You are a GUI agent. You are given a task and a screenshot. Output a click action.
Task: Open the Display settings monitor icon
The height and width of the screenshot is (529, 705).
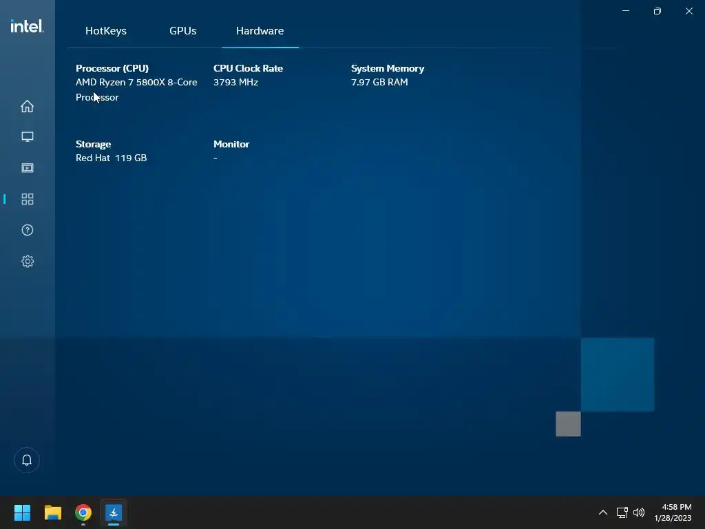(x=28, y=137)
